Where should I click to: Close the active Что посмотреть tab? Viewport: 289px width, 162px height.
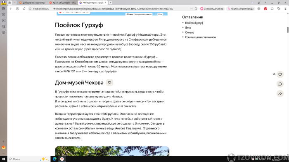(x=105, y=2)
